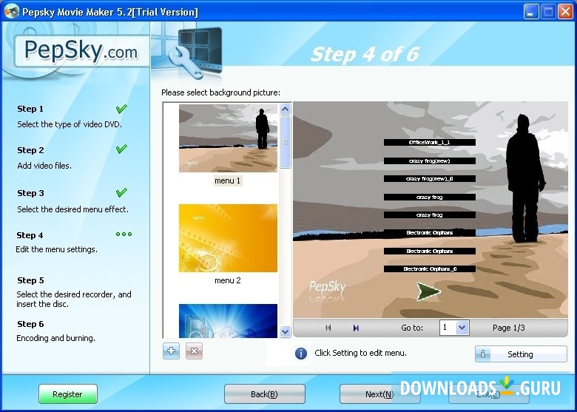The height and width of the screenshot is (412, 577).
Task: Click the PepSky.com logo
Action: point(81,51)
